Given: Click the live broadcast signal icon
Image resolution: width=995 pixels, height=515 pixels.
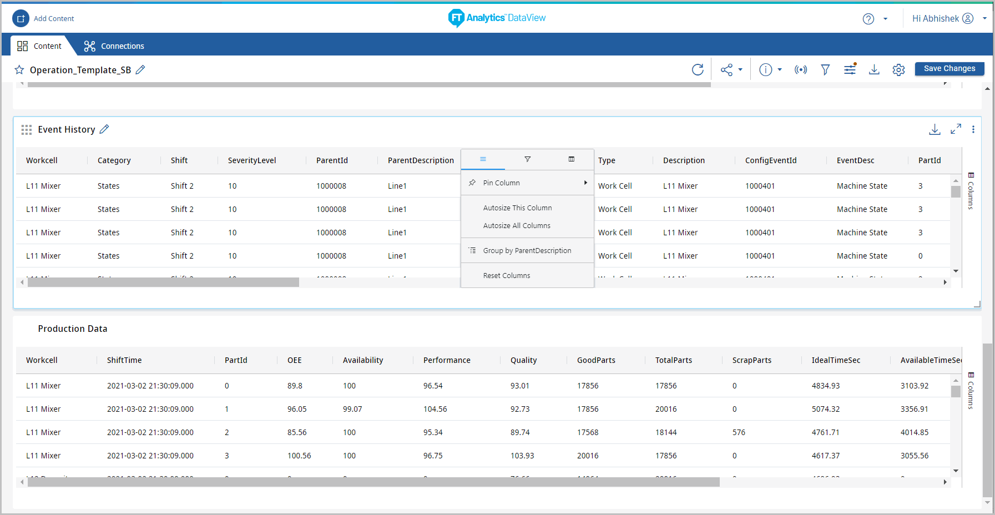Looking at the screenshot, I should tap(800, 69).
